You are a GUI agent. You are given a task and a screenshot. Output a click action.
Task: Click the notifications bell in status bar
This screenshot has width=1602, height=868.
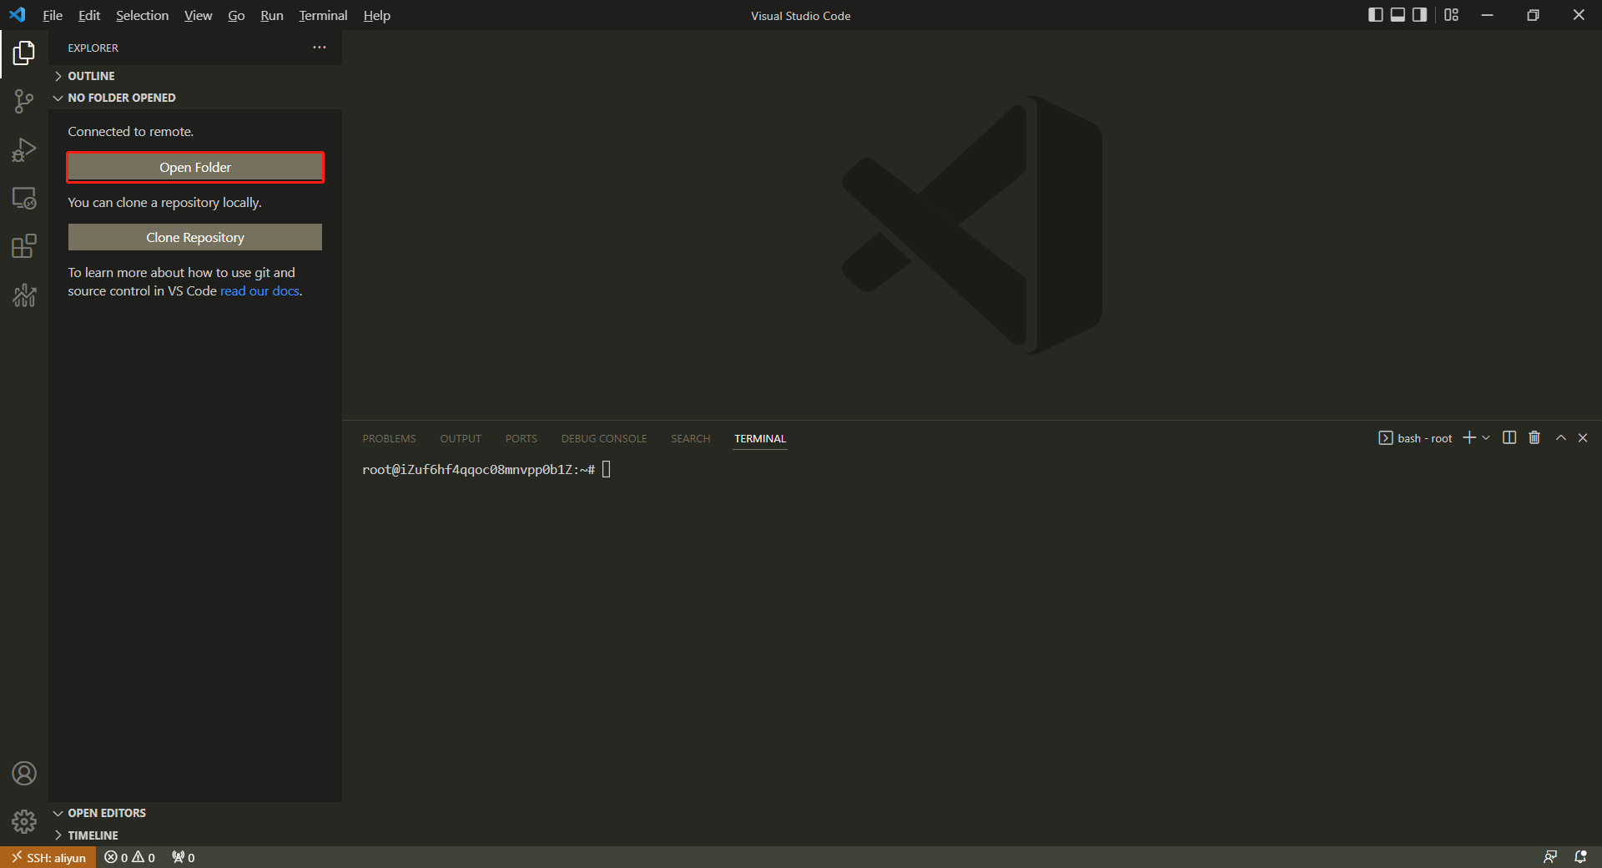coord(1580,857)
